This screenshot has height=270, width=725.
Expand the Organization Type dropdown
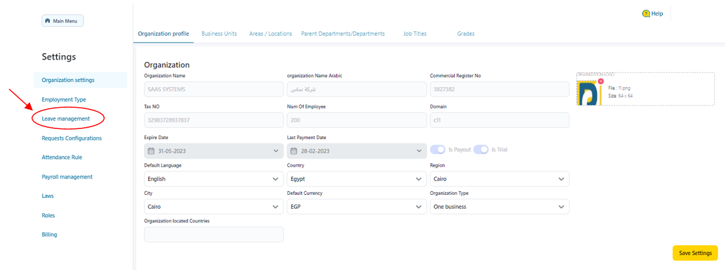coord(499,207)
